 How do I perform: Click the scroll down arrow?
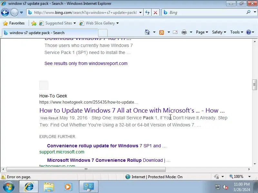point(255,164)
